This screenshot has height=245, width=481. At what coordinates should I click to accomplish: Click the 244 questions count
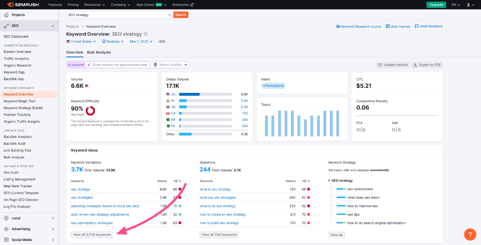[205, 170]
